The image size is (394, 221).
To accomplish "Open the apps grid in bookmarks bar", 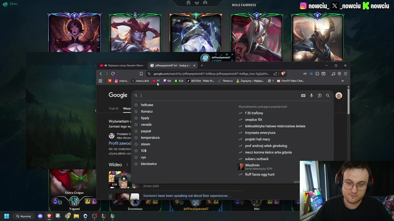I will click(100, 81).
